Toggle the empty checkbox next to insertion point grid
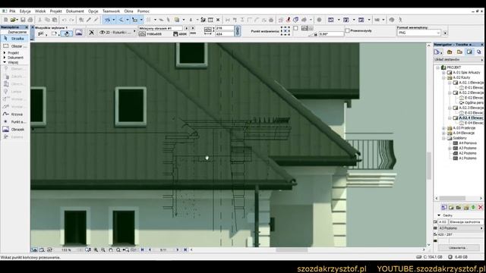486x273 pixels. tap(295, 28)
